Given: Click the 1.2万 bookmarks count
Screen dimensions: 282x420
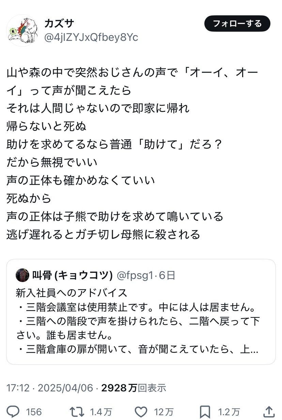Looking at the screenshot, I should pos(229,412).
